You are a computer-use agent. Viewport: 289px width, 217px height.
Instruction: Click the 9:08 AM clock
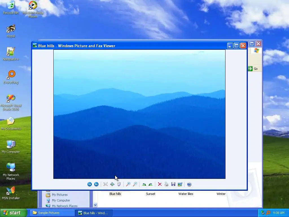[279, 213]
